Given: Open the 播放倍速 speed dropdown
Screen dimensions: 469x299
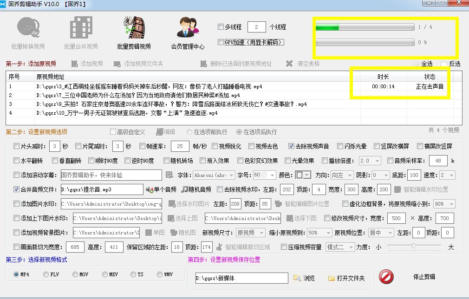Looking at the screenshot, I should pos(369,160).
